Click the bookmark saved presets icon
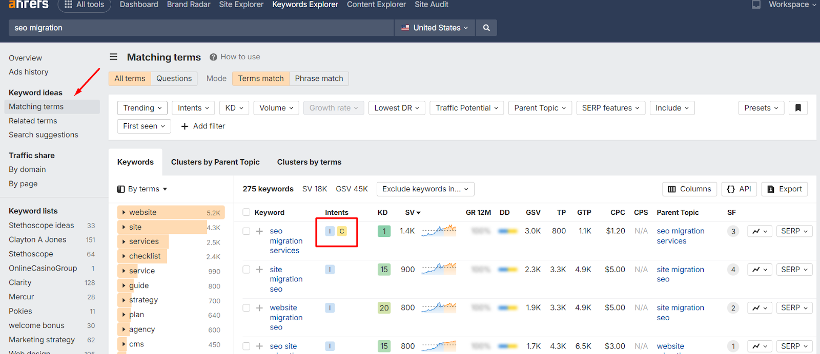Viewport: 820px width, 354px height. pos(798,108)
